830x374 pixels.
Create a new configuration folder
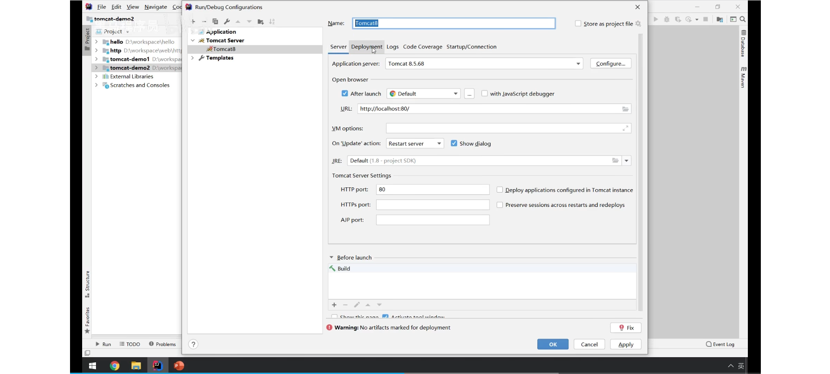tap(261, 22)
